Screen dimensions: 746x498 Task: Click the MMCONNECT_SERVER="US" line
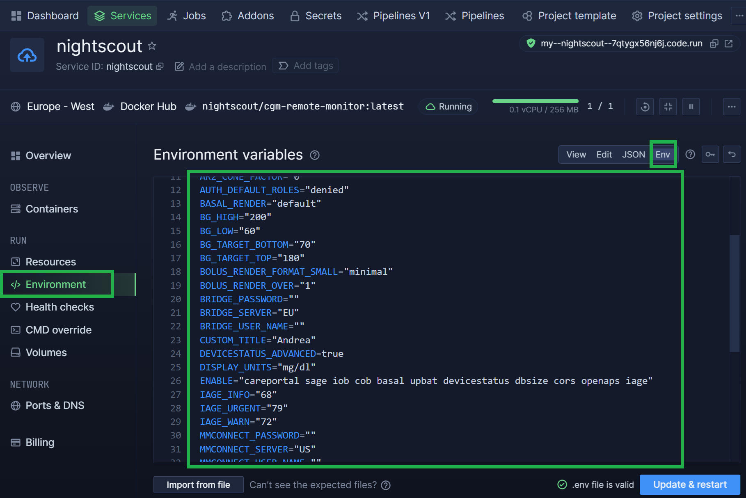coord(258,449)
